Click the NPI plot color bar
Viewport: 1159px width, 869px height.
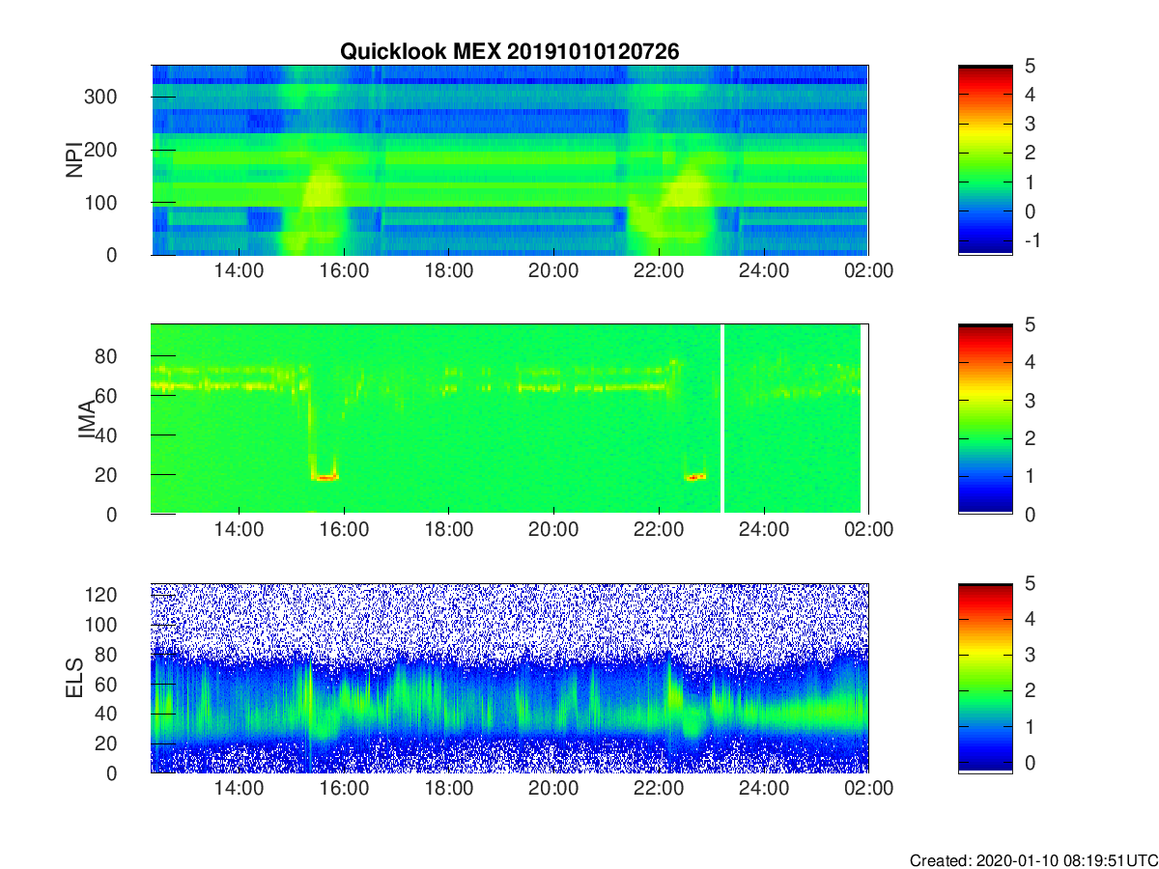click(x=985, y=160)
